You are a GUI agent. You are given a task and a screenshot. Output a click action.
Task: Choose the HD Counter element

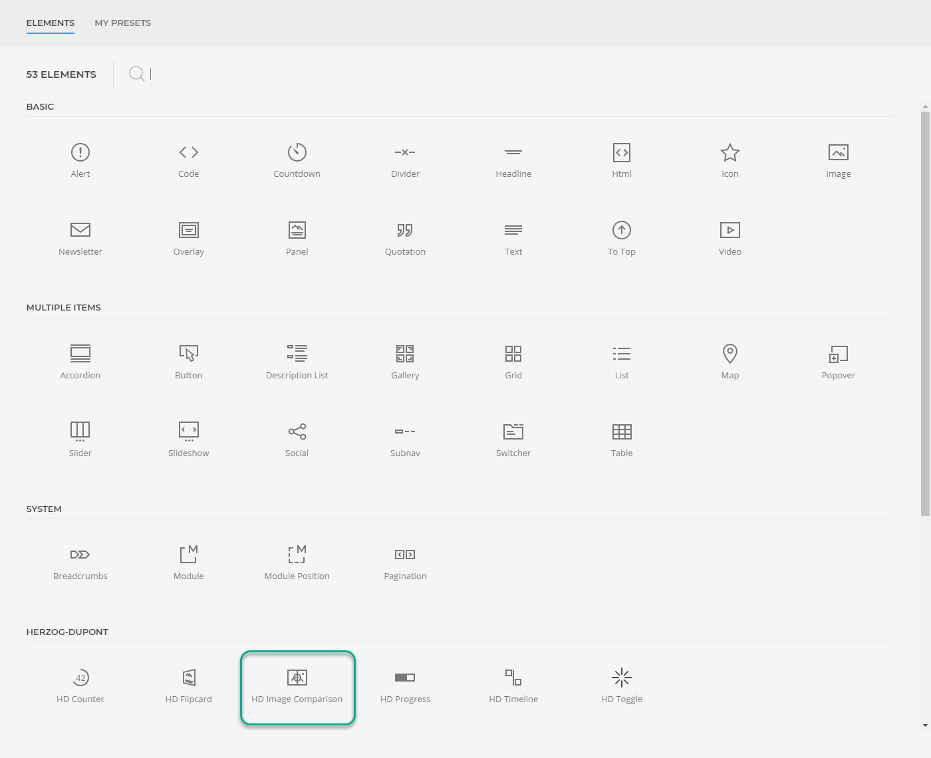point(80,685)
